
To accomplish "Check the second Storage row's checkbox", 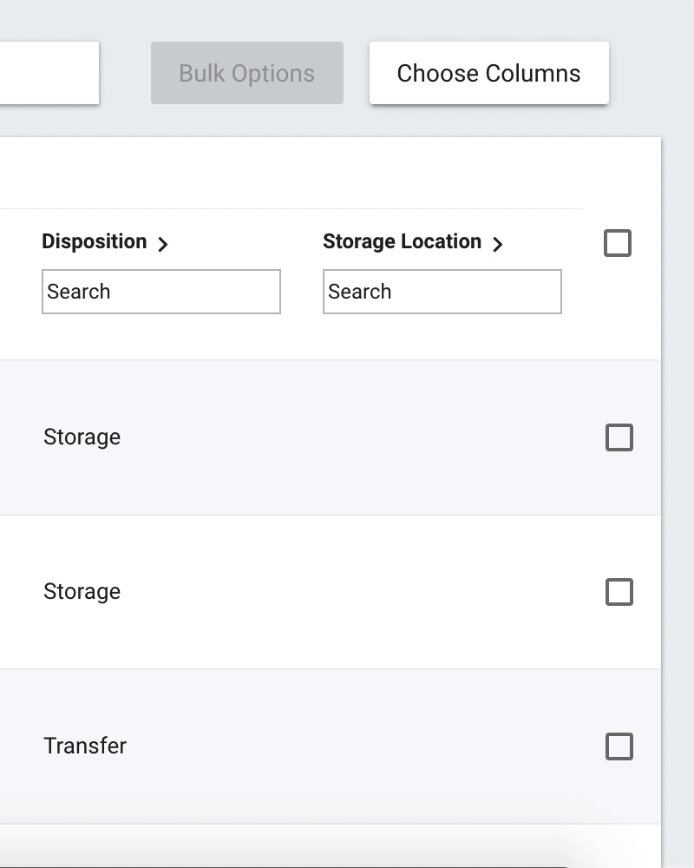I will coord(619,592).
